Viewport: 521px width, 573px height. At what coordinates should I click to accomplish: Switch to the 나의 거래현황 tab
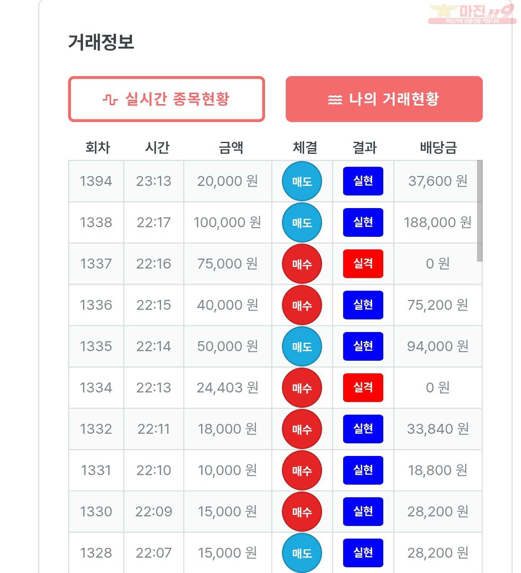pos(384,99)
